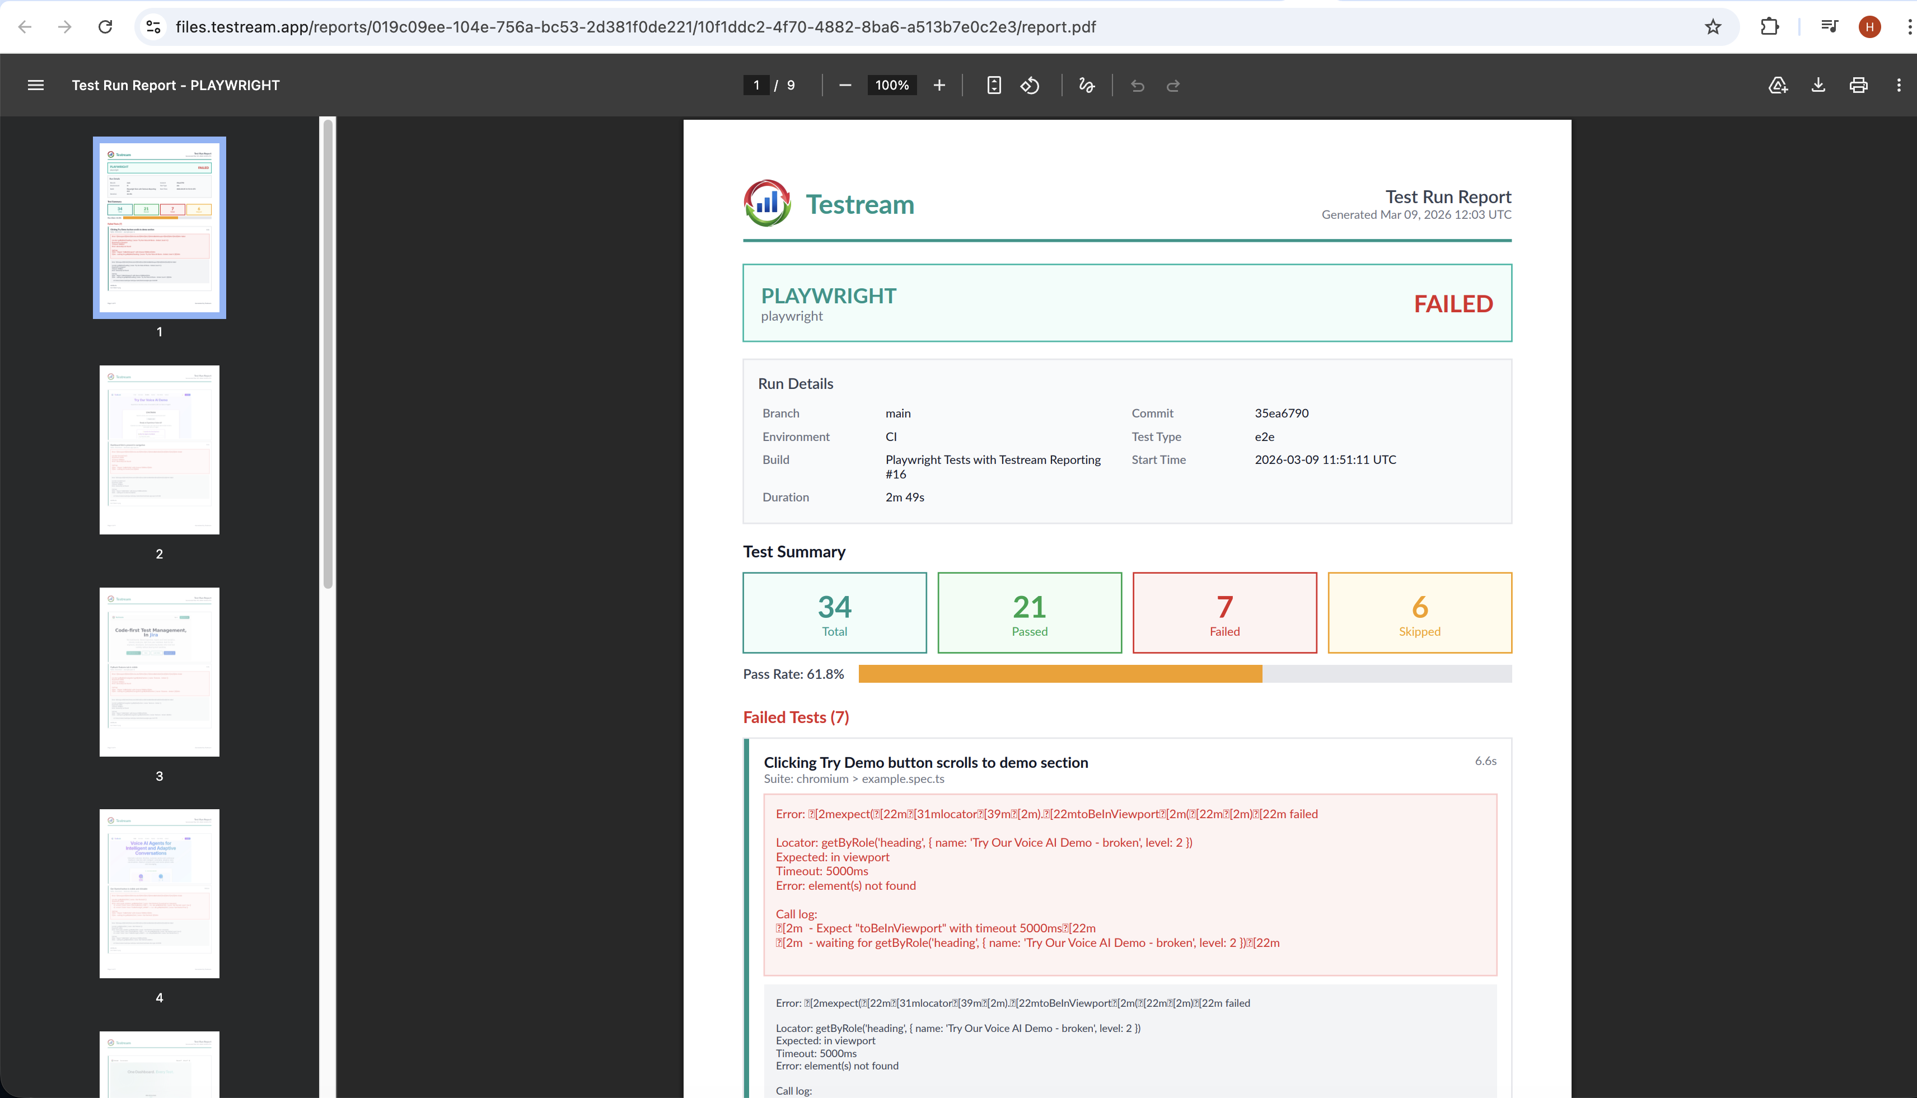Select the page 4 thumbnail

click(x=159, y=893)
